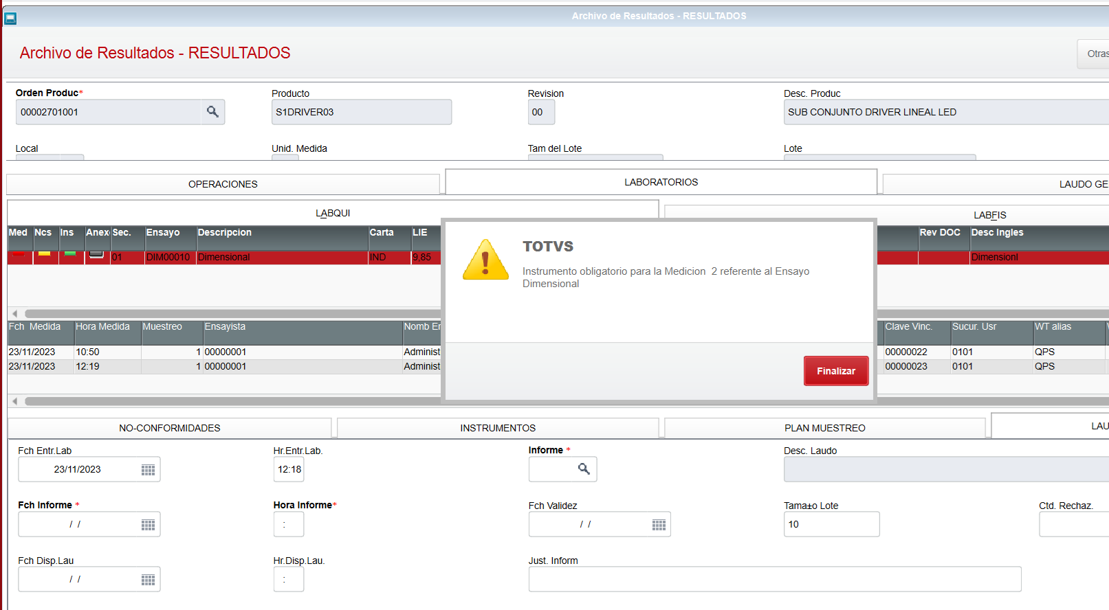Click the Desc. Laudo field
The width and height of the screenshot is (1109, 610).
point(946,469)
